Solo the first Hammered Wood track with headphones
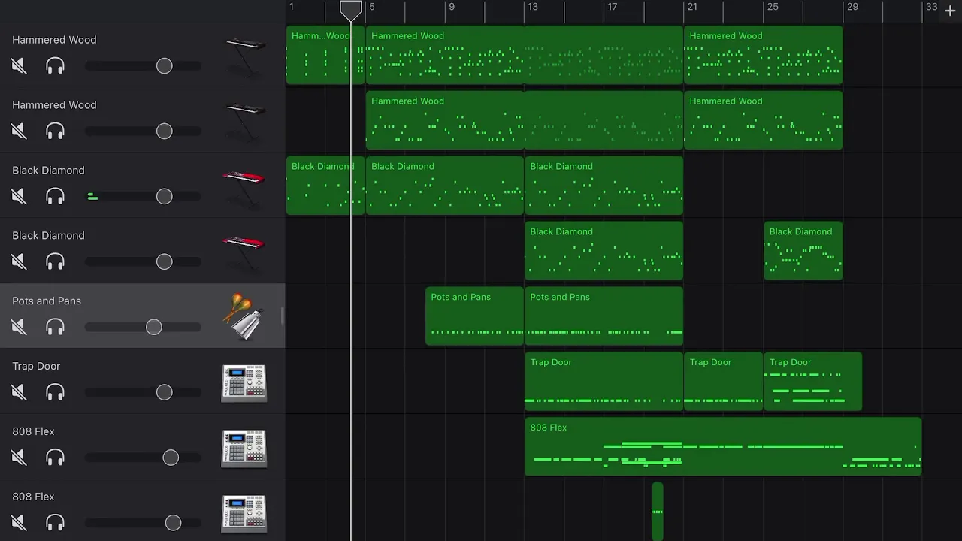Image resolution: width=962 pixels, height=541 pixels. (55, 66)
